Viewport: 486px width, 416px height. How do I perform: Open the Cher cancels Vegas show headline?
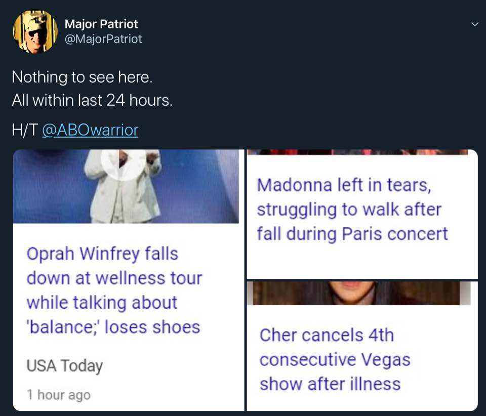coord(335,360)
